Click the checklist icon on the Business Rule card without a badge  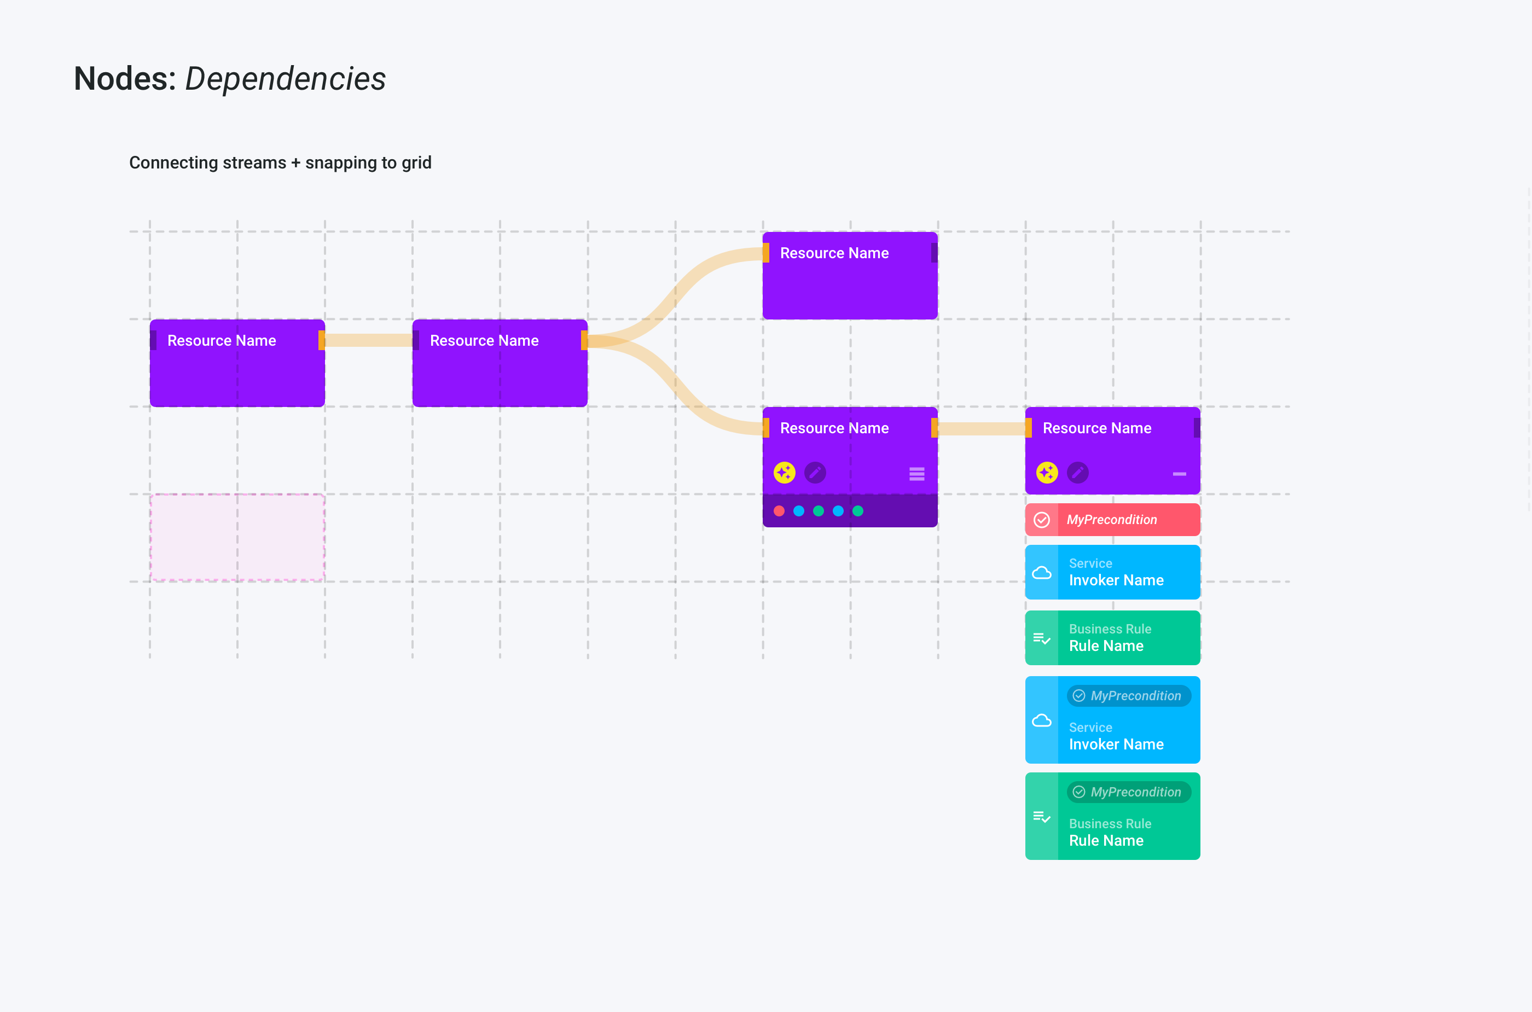pos(1042,639)
